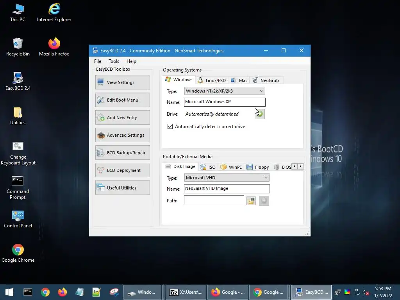This screenshot has height=300, width=400.
Task: Select the Control Panel desktop icon
Action: 18,220
